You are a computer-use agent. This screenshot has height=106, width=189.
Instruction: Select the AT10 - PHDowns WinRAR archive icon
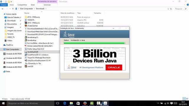[x=26, y=23]
